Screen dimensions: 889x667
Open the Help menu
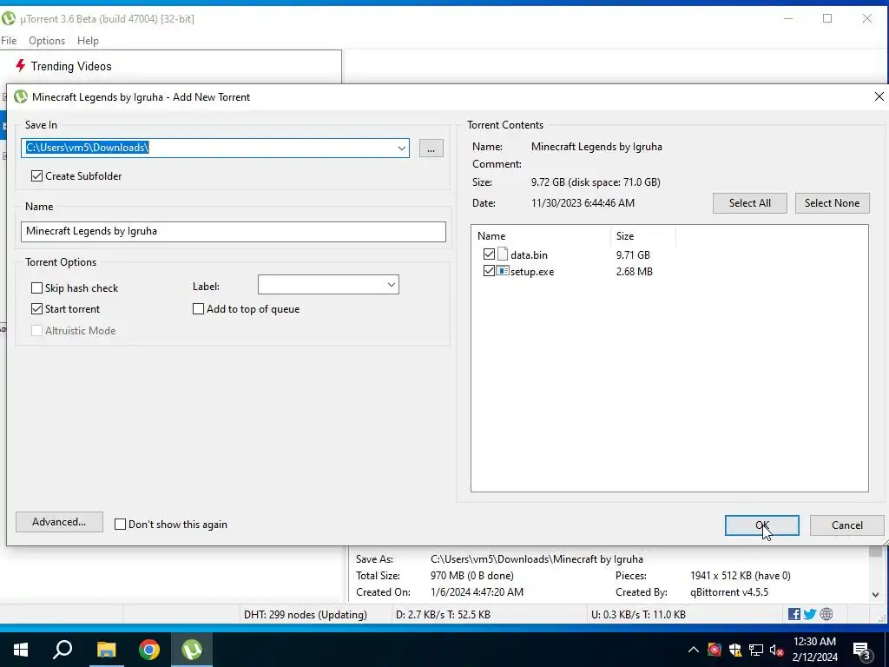click(88, 41)
